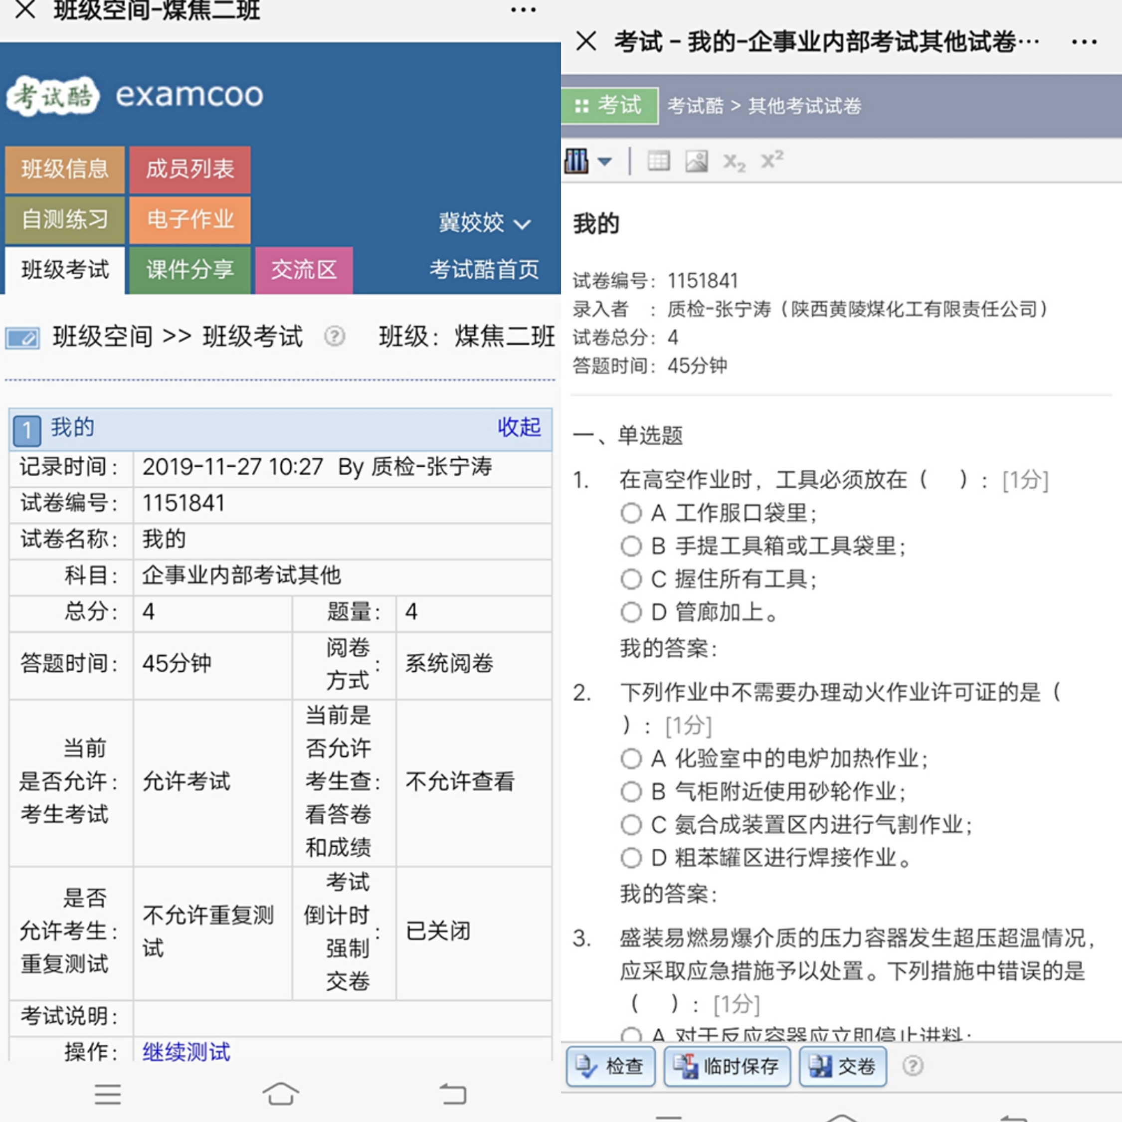Click the 临时保存 button
The height and width of the screenshot is (1122, 1122).
pyautogui.click(x=727, y=1066)
